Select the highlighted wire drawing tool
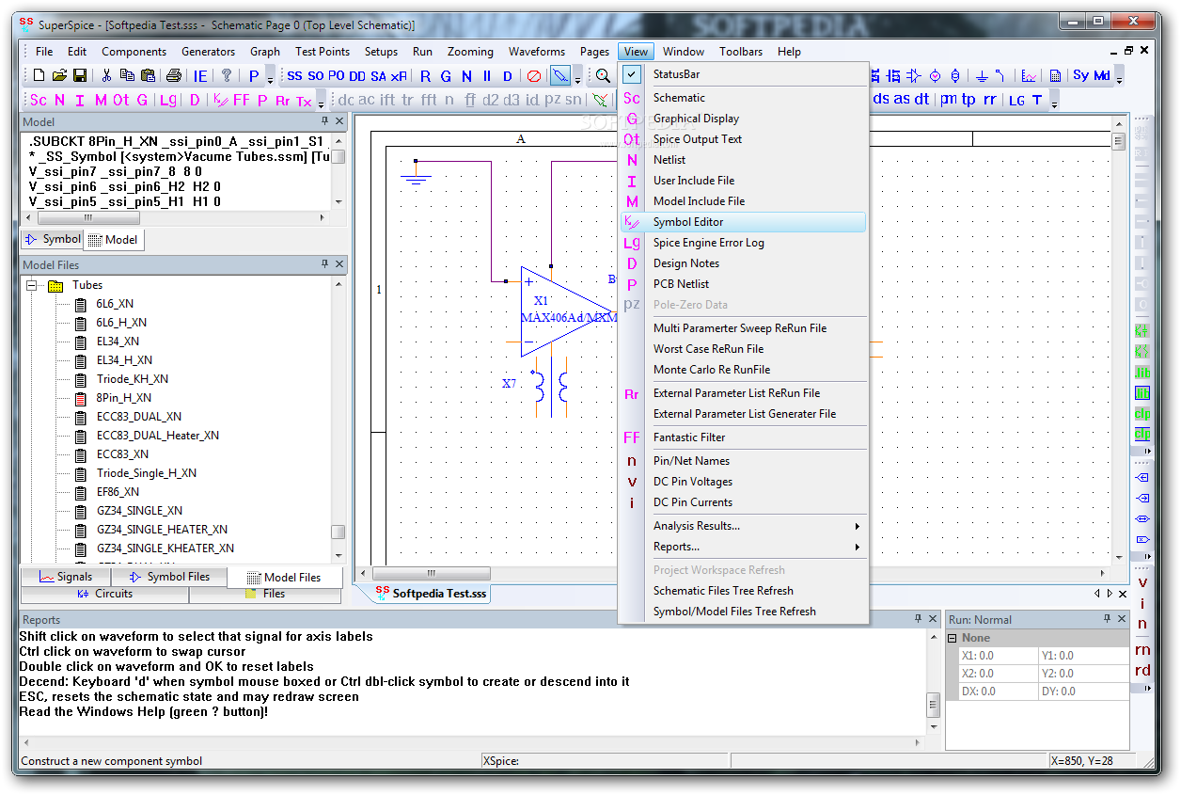Viewport: 1181px width, 795px height. 560,76
